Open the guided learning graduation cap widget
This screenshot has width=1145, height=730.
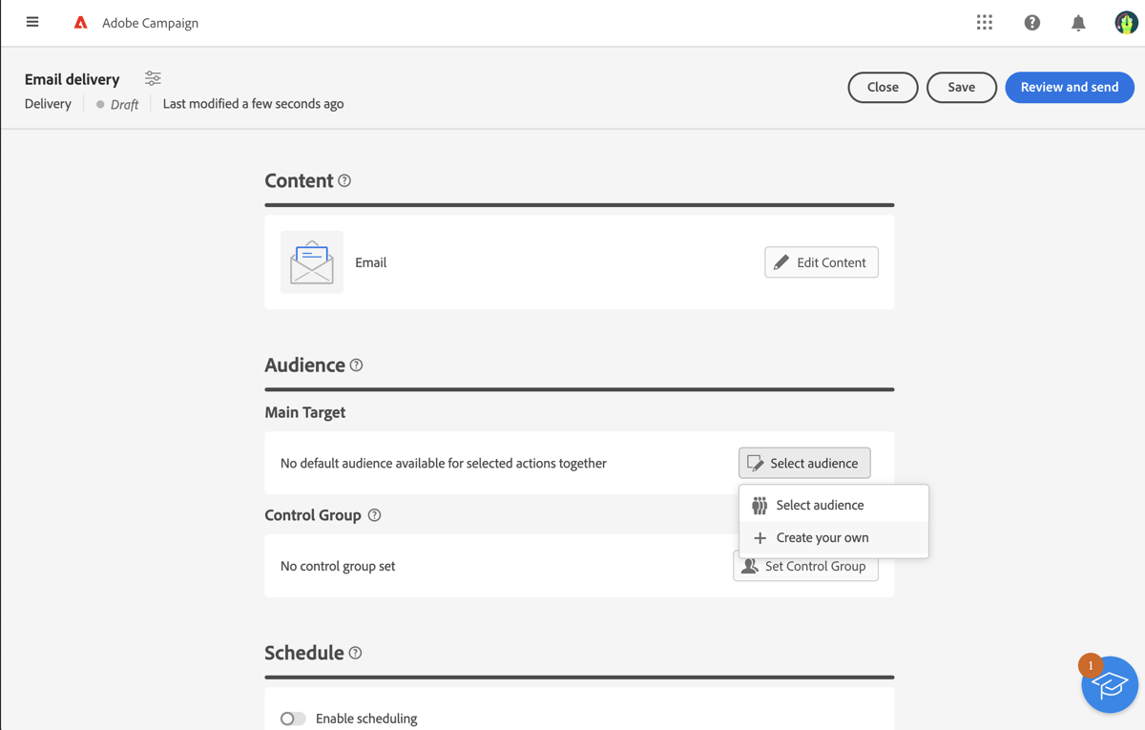pyautogui.click(x=1109, y=684)
